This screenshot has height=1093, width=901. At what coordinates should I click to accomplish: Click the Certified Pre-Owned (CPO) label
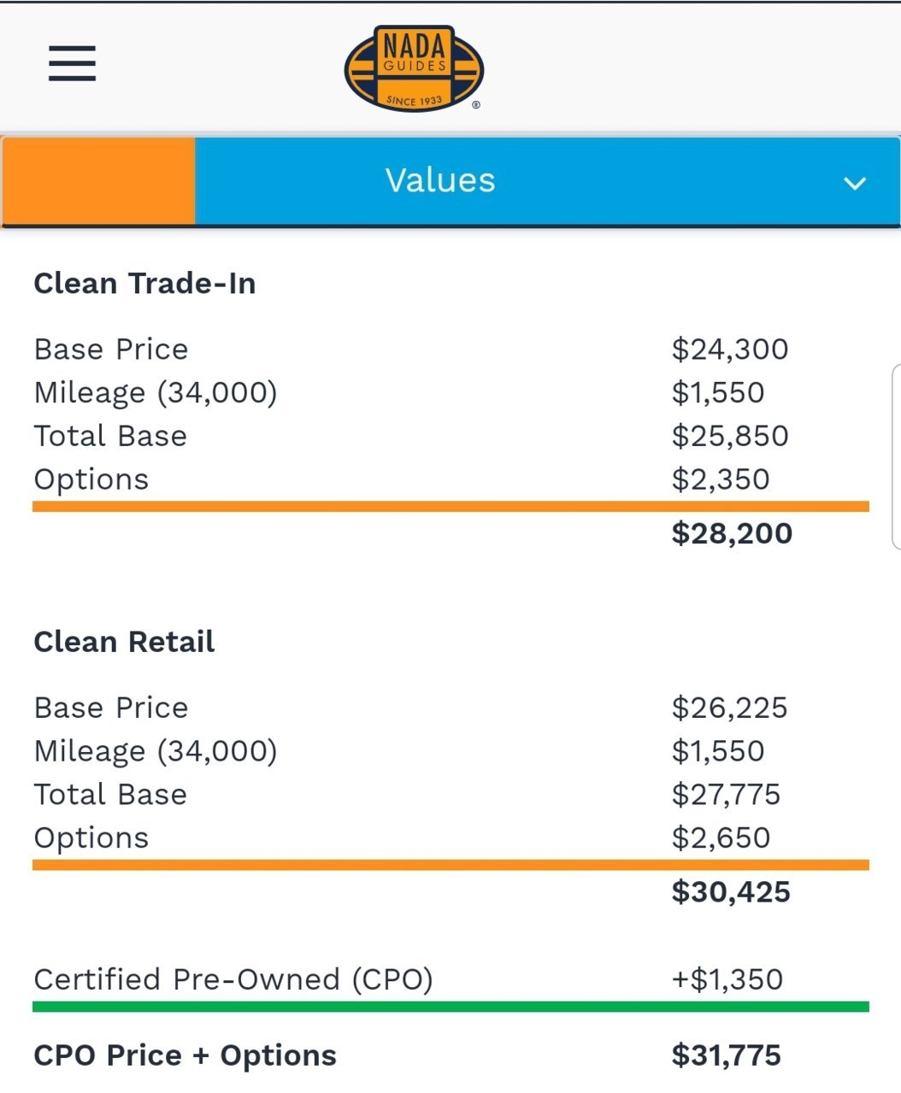point(233,979)
